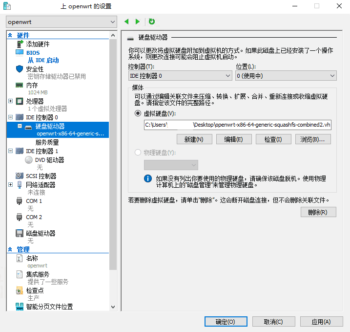Select 服务质量 under the hard drive

(47, 142)
